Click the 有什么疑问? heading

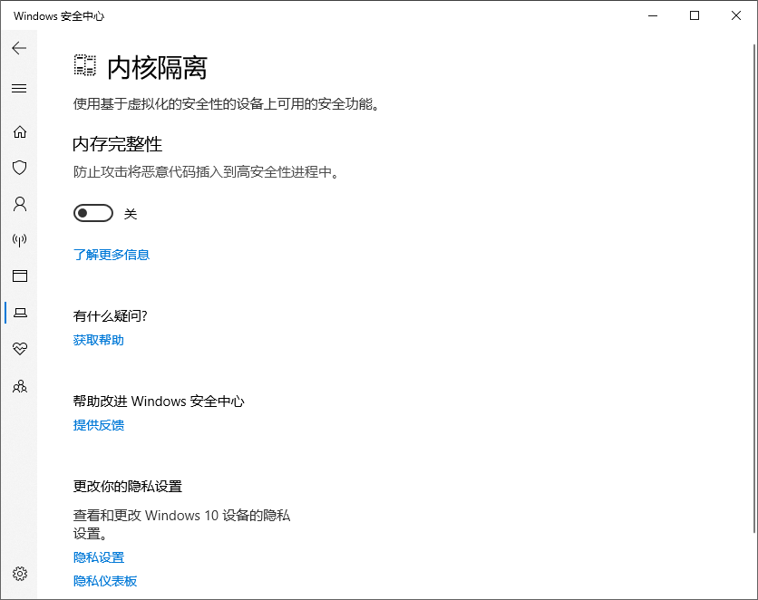111,316
